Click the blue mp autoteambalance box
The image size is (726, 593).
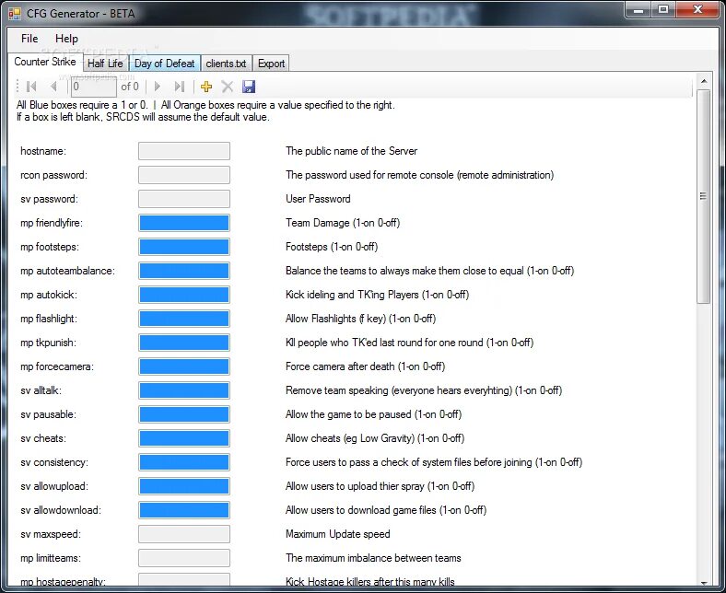tap(184, 271)
